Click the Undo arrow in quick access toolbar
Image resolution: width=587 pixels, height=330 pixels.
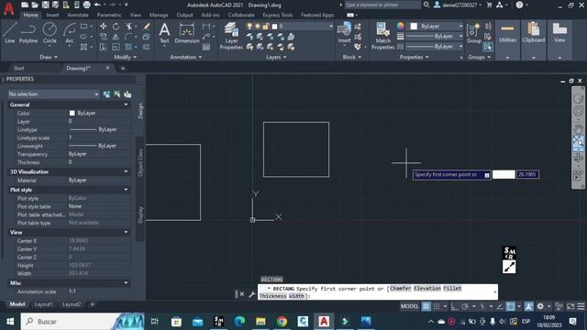tap(97, 5)
